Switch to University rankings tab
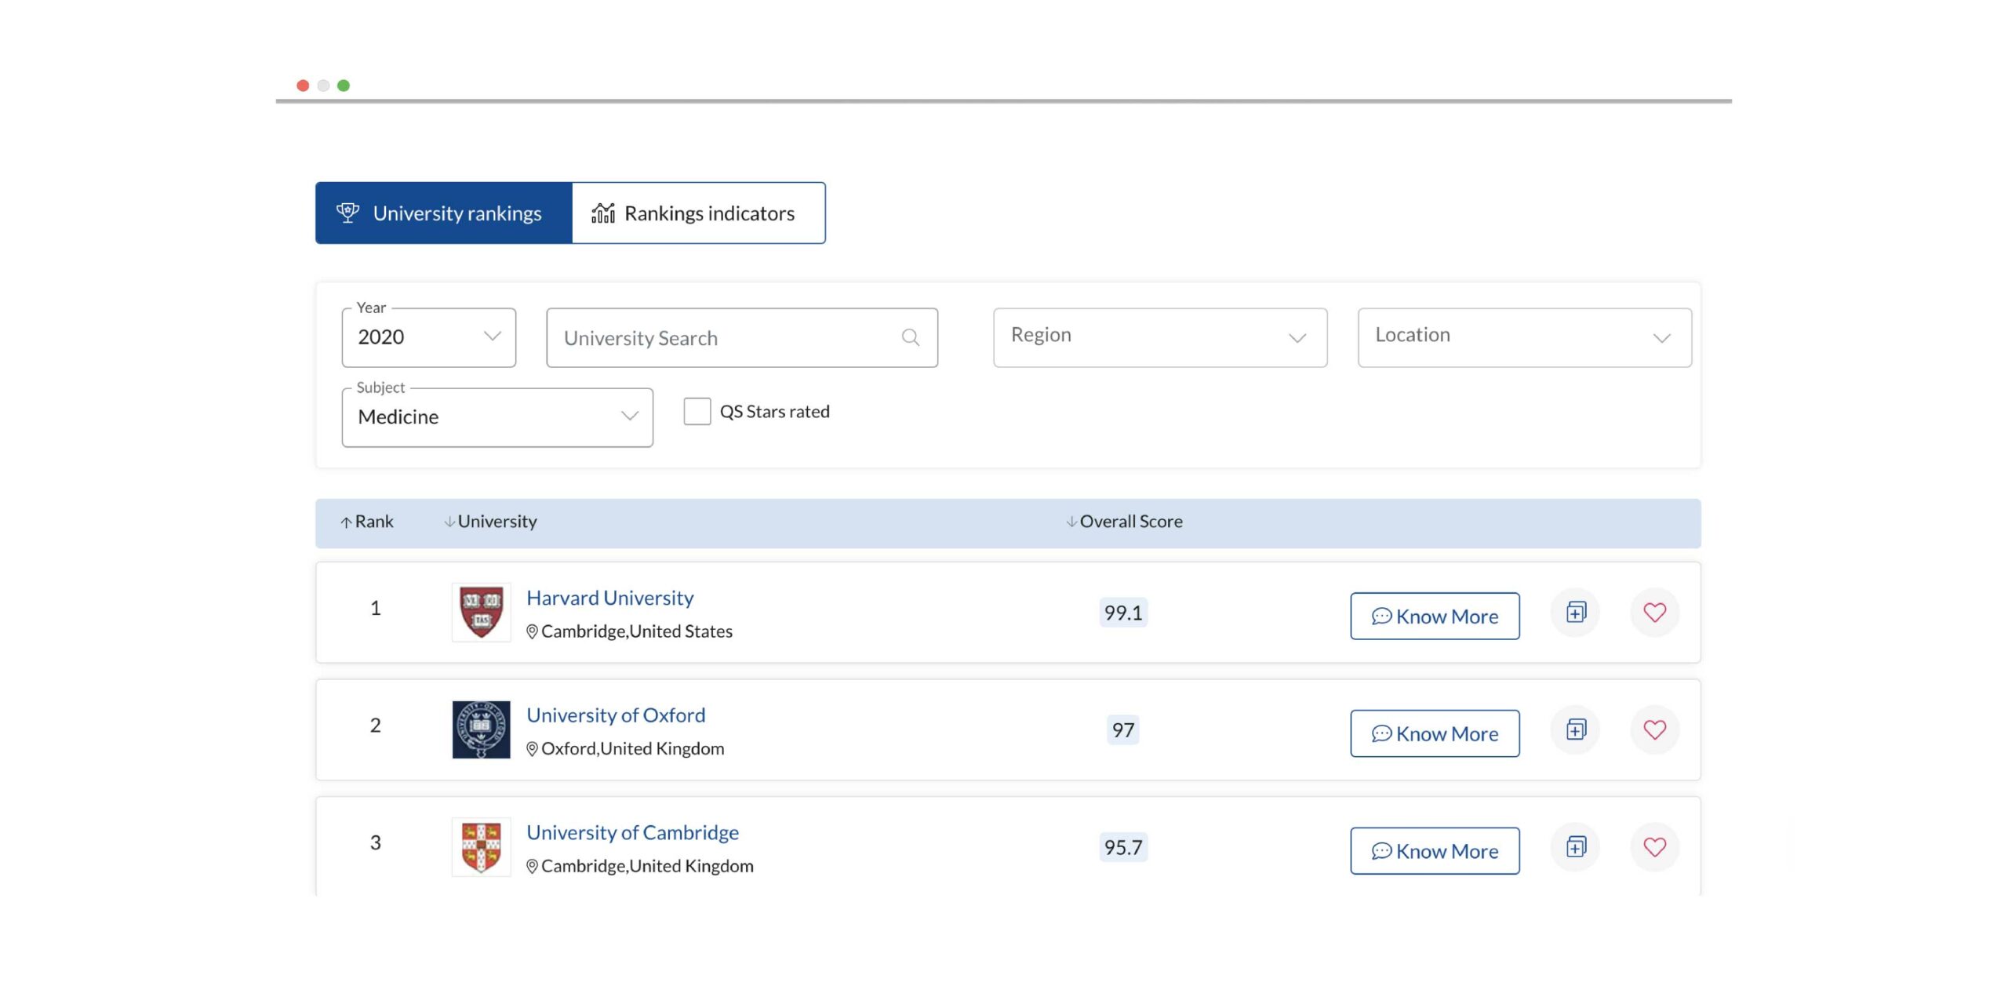 (444, 213)
